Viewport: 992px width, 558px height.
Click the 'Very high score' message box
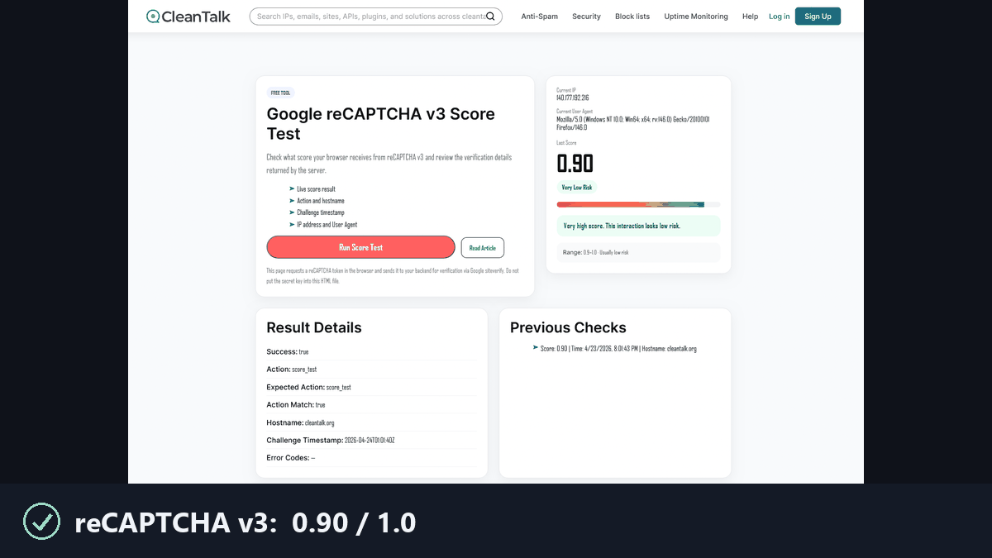click(638, 226)
